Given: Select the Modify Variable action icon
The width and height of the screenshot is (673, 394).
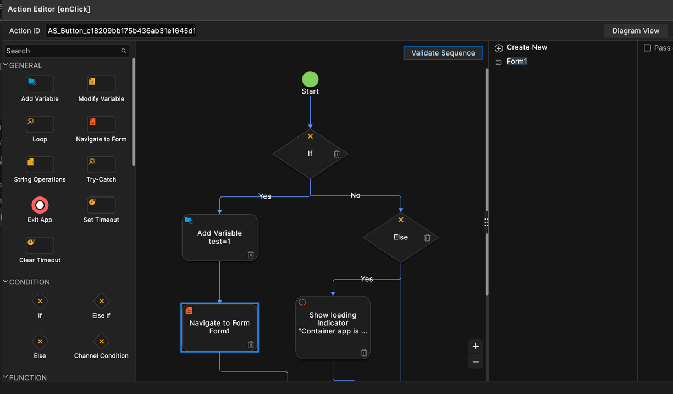Looking at the screenshot, I should [101, 84].
